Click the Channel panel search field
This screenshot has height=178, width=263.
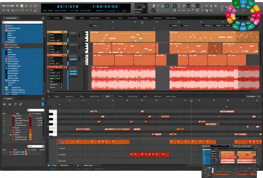(36, 110)
